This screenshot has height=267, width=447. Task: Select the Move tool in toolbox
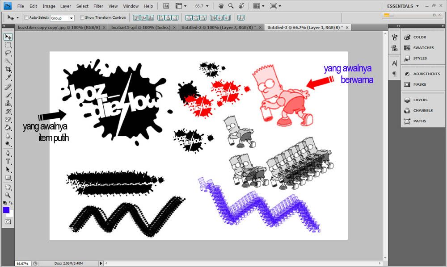(x=8, y=37)
